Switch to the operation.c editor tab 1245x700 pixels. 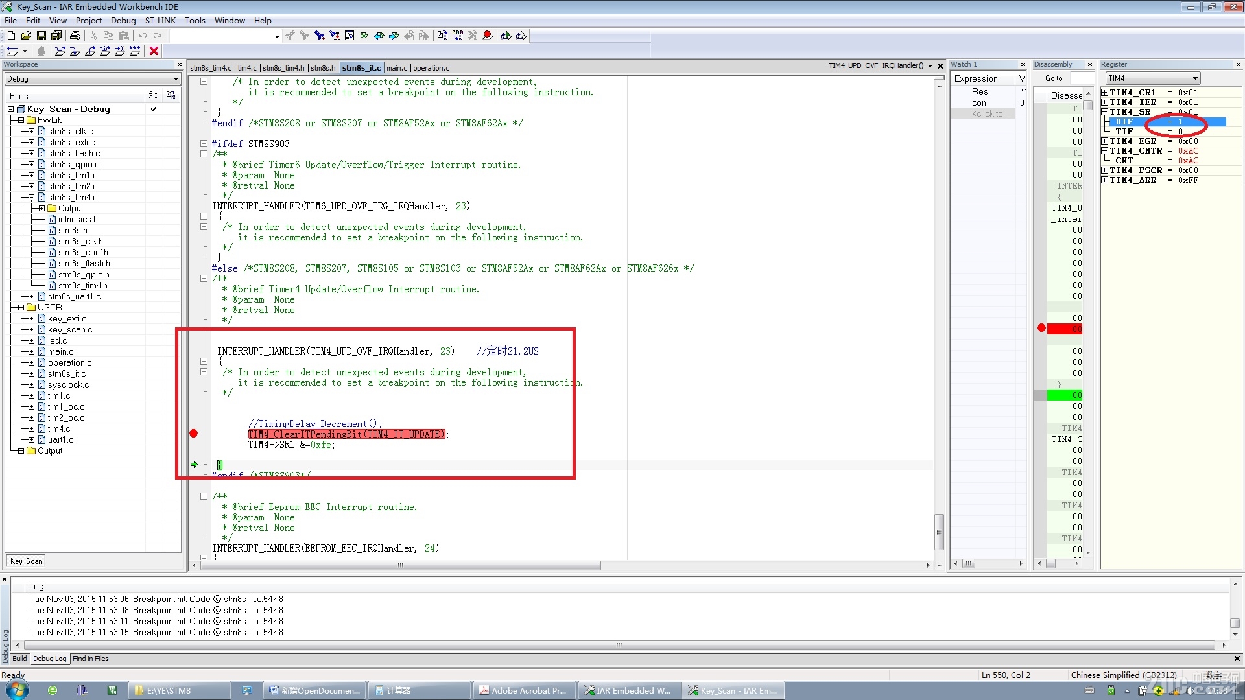point(431,68)
